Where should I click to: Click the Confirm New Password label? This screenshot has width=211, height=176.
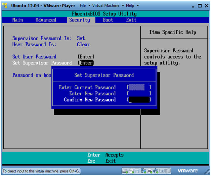pos(90,100)
